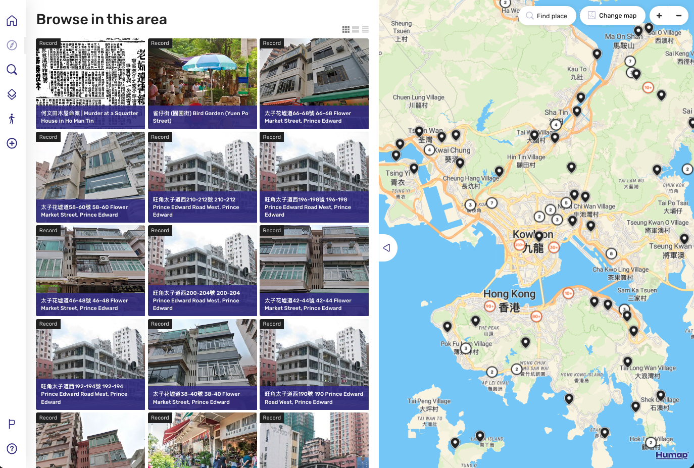Viewport: 694px width, 468px height.
Task: Switch to grid view layout
Action: 346,30
